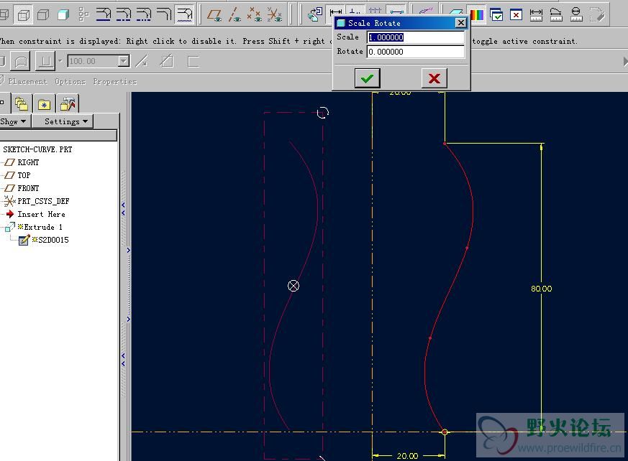Open the Settings dropdown menu
This screenshot has width=628, height=461.
tap(63, 121)
